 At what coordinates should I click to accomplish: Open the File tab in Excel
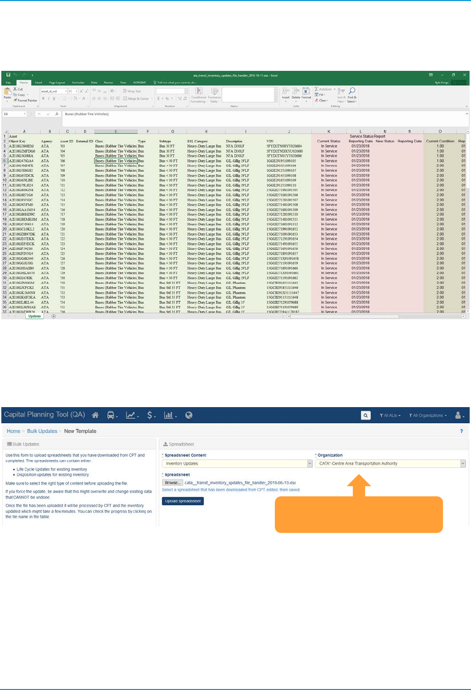8,82
